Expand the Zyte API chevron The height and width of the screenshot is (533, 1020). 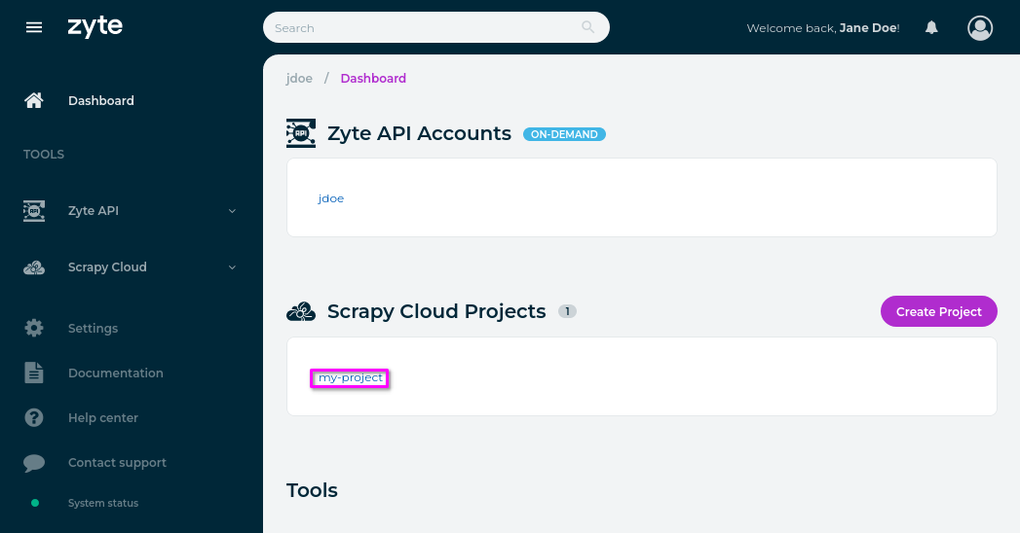pyautogui.click(x=232, y=211)
